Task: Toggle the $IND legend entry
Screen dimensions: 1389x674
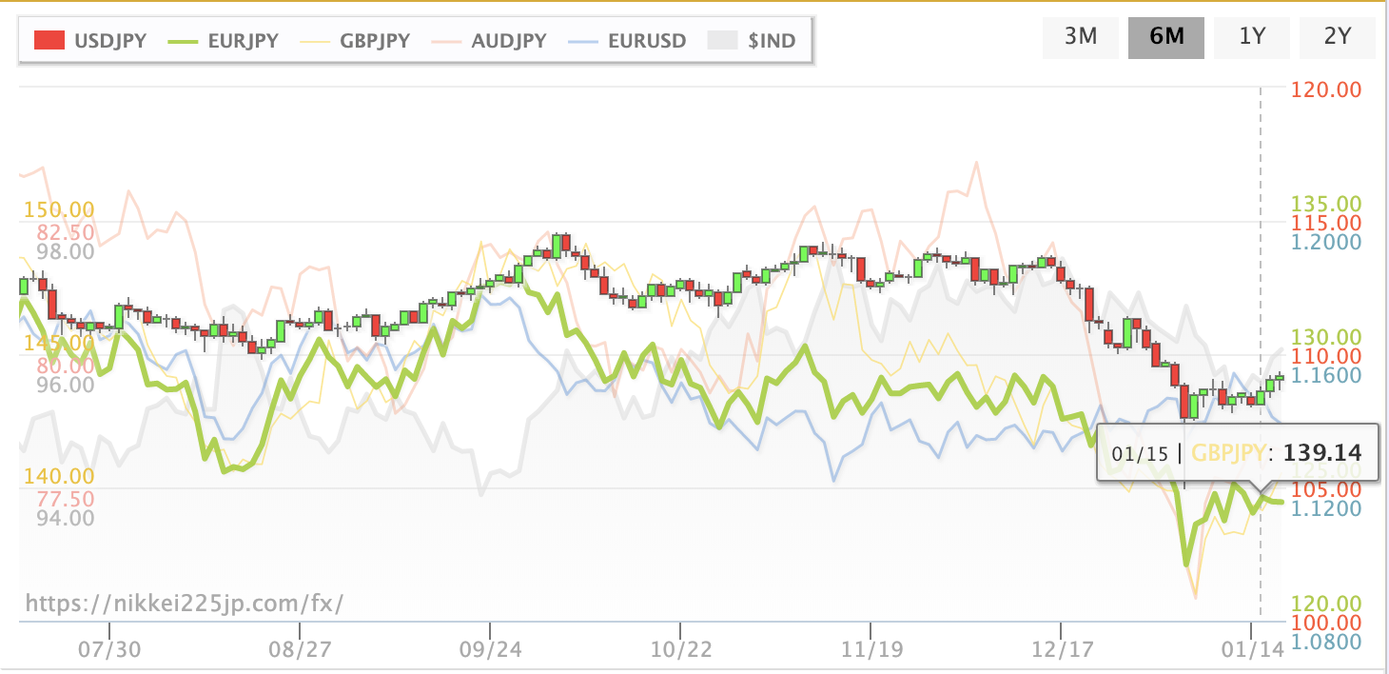Action: 752,40
